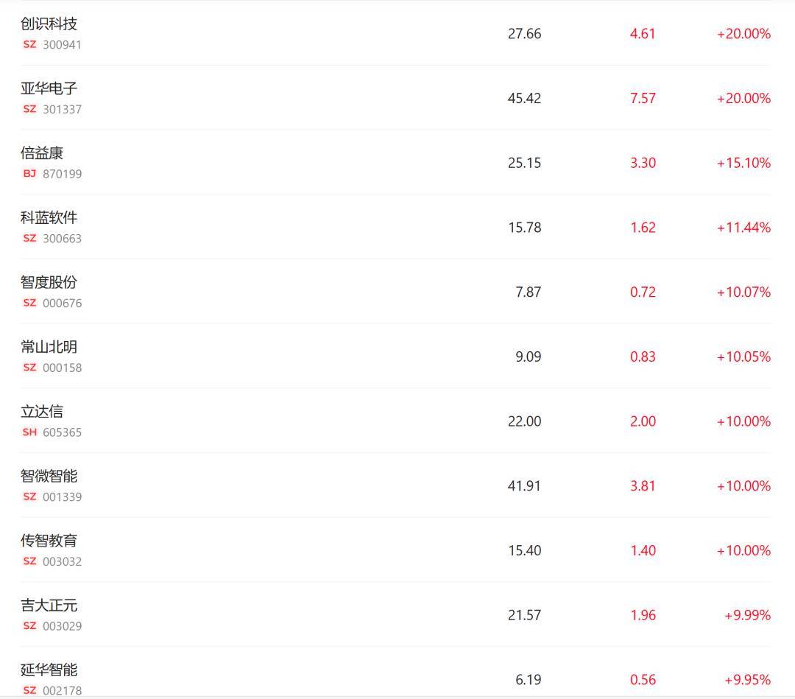Viewport: 795px width, 699px height.
Task: Click the SZ badge beside 000158
Action: tap(29, 367)
